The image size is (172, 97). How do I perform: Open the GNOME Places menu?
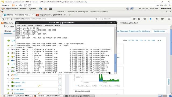click(x=23, y=9)
